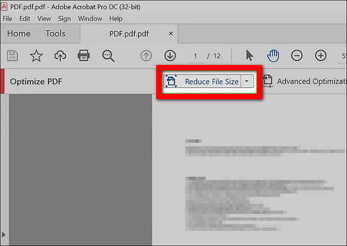Screen dimensions: 347x246
Task: Click the current page number field
Action: click(195, 56)
